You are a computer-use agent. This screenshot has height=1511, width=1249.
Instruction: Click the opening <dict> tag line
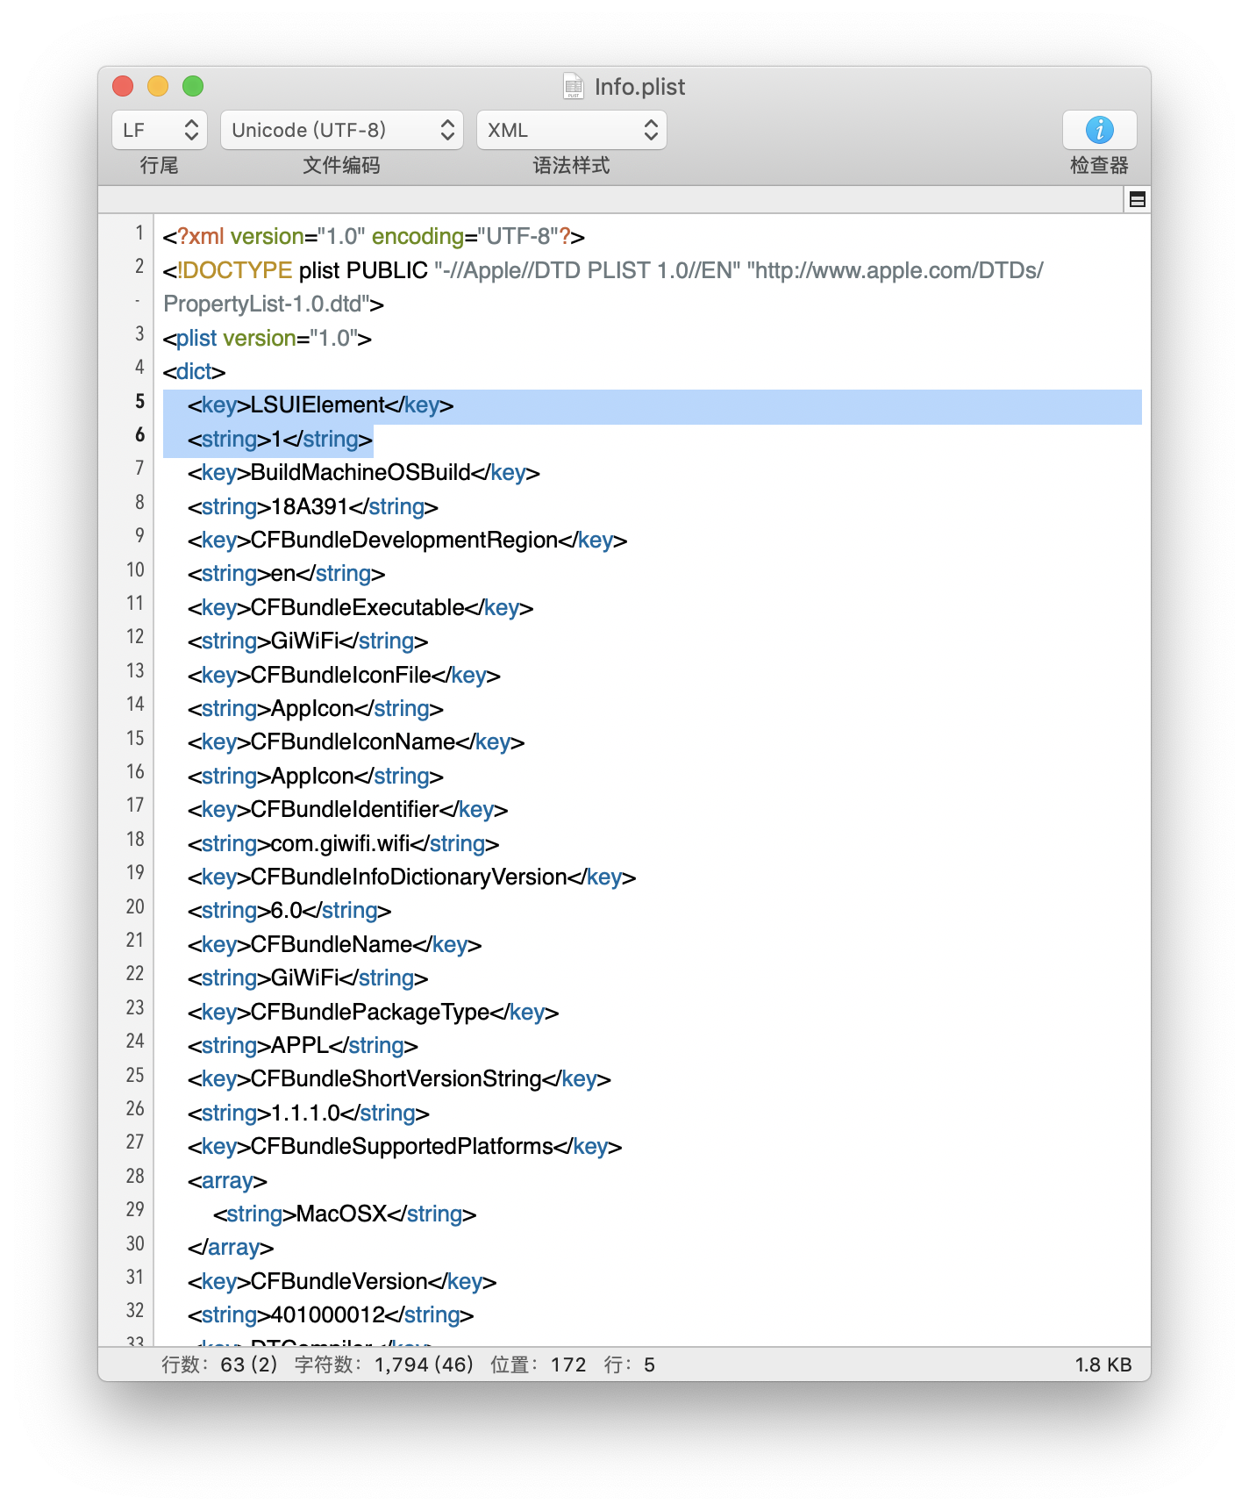tap(194, 372)
